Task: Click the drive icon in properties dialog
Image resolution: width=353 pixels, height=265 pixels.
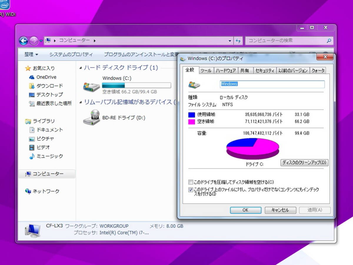Action: point(194,85)
